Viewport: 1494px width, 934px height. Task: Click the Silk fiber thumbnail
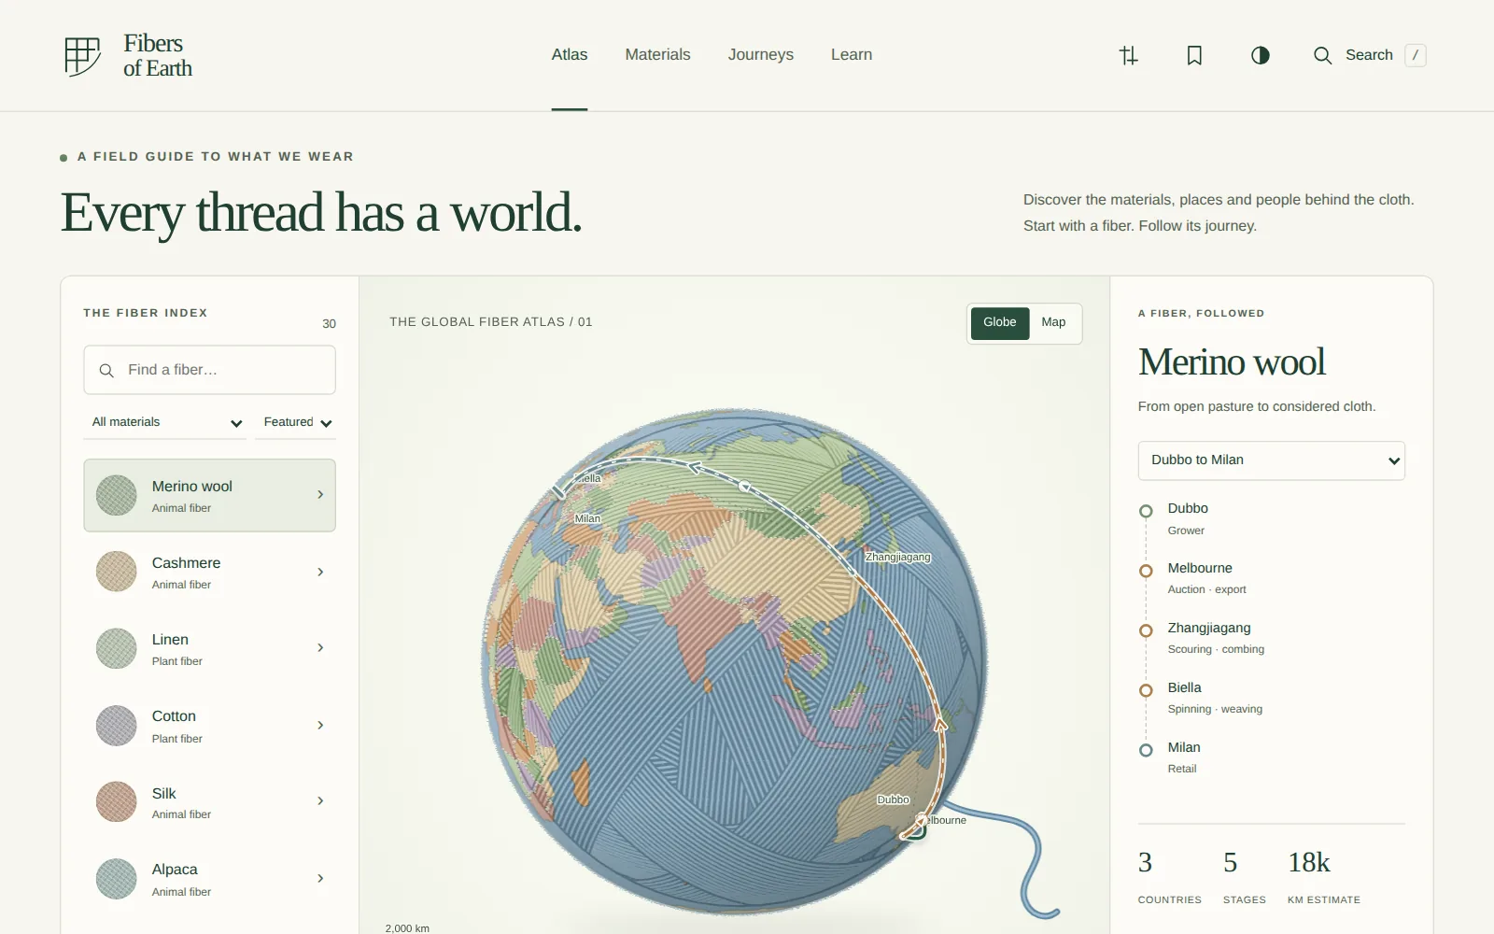(x=117, y=801)
